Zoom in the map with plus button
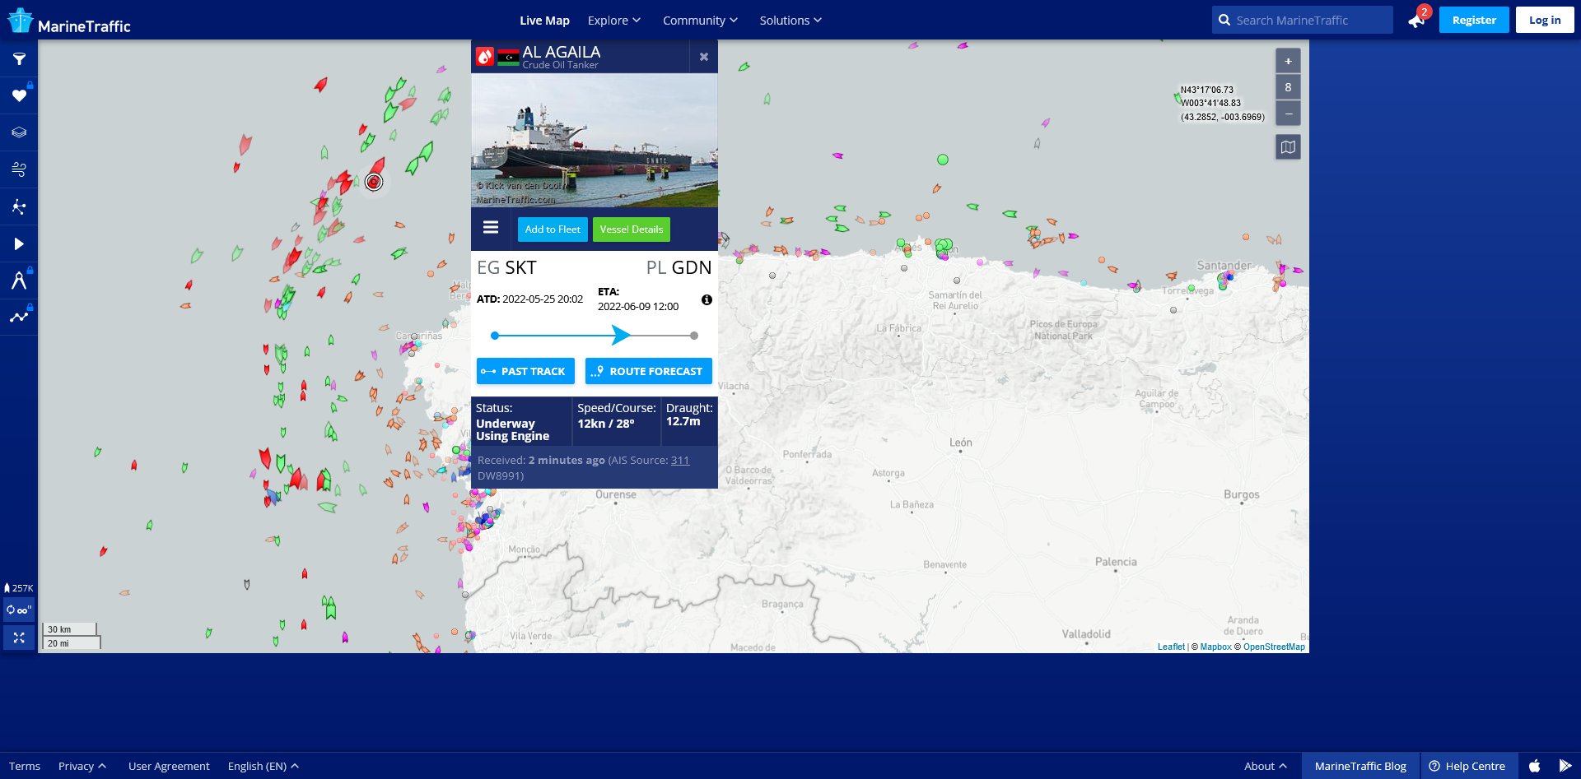Image resolution: width=1581 pixels, height=779 pixels. [x=1288, y=61]
